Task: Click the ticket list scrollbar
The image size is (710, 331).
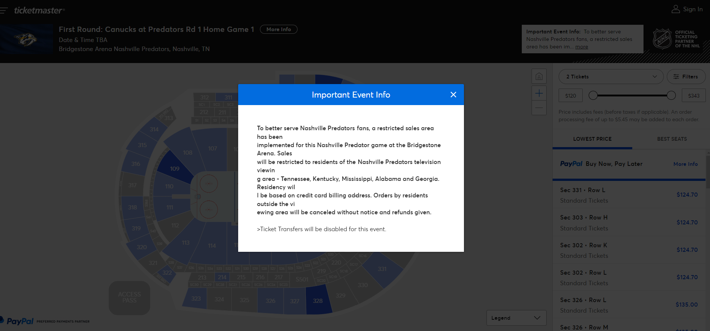Action: (708, 173)
